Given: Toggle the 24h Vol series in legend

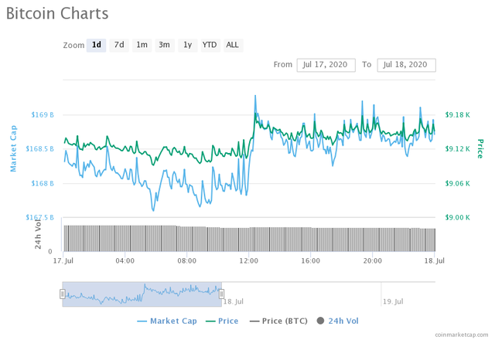Looking at the screenshot, I should tap(338, 321).
